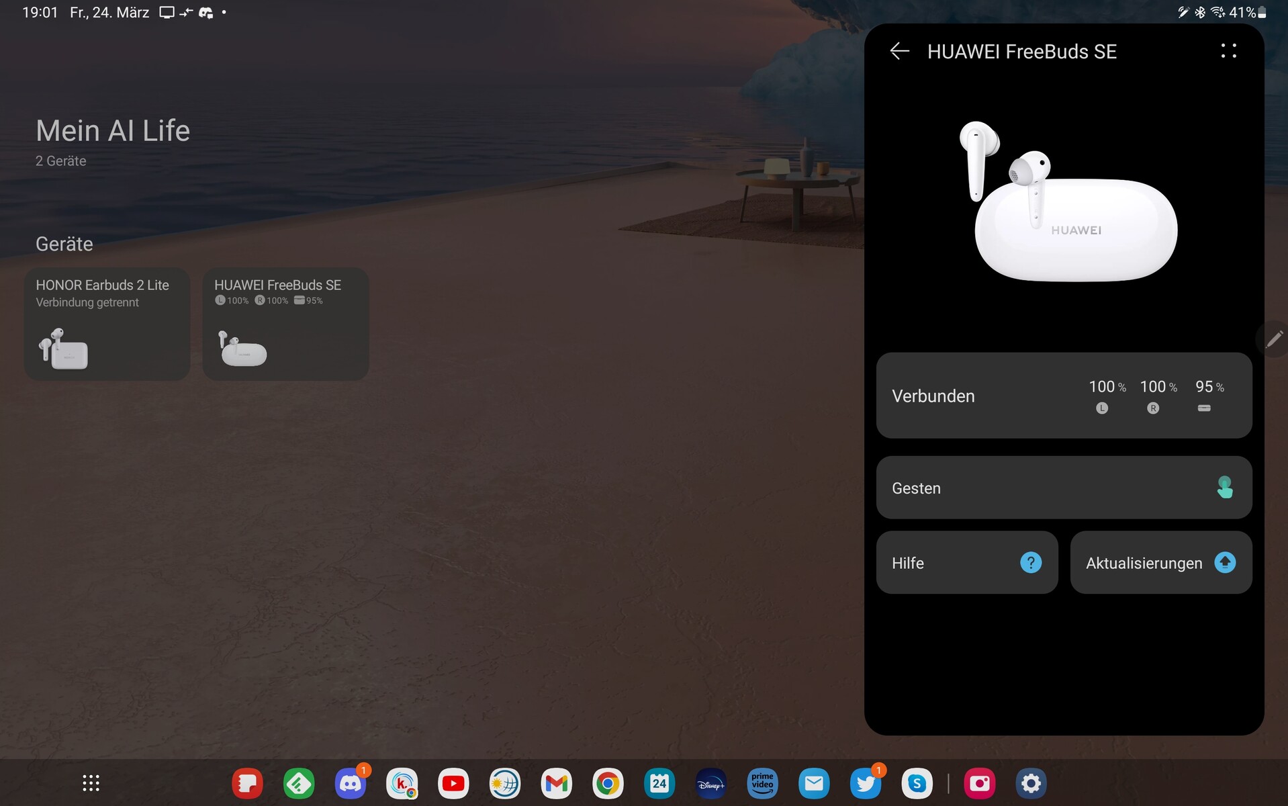1288x806 pixels.
Task: Open the 'k.' web app shortcut in the taskbar
Action: click(x=402, y=783)
